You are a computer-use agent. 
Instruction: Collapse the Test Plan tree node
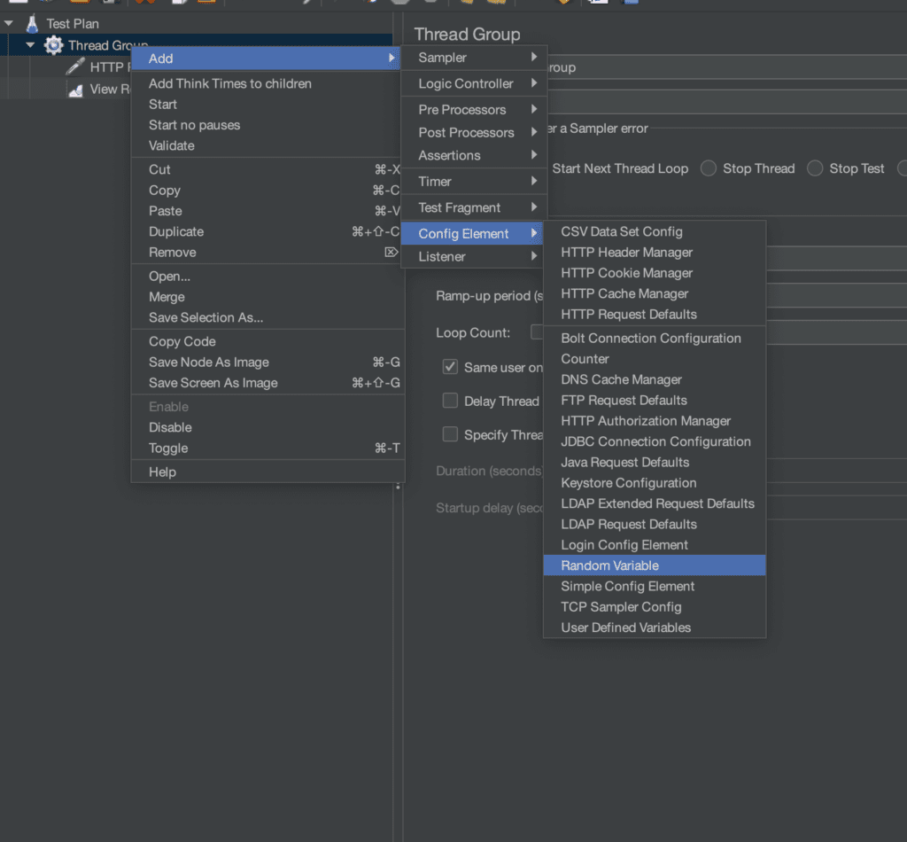click(x=9, y=23)
